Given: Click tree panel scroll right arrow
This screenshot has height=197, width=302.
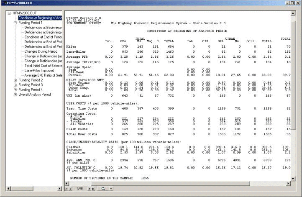Looking at the screenshot, I should tap(59, 189).
